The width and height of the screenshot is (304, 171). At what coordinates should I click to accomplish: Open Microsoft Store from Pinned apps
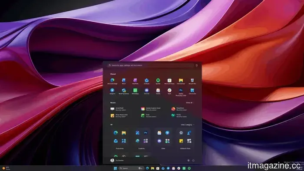tap(169, 81)
